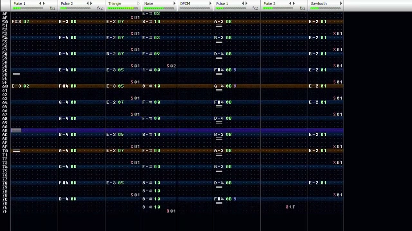This screenshot has height=231, width=412.
Task: Select note E-4 0D on row 54
Action: click(68, 38)
